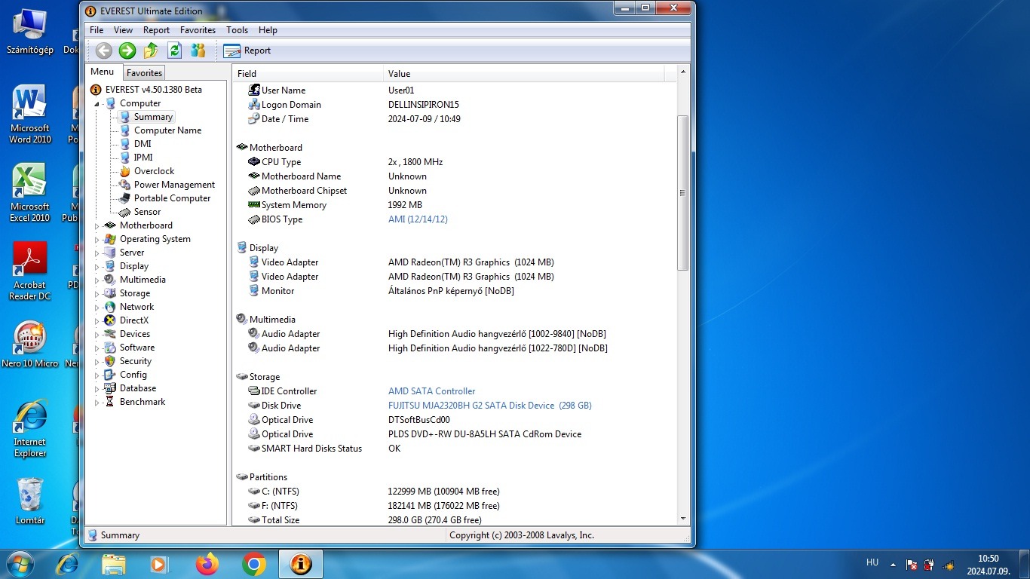Select the Sensor tree item
Screen dimensions: 1030x579
tap(147, 212)
